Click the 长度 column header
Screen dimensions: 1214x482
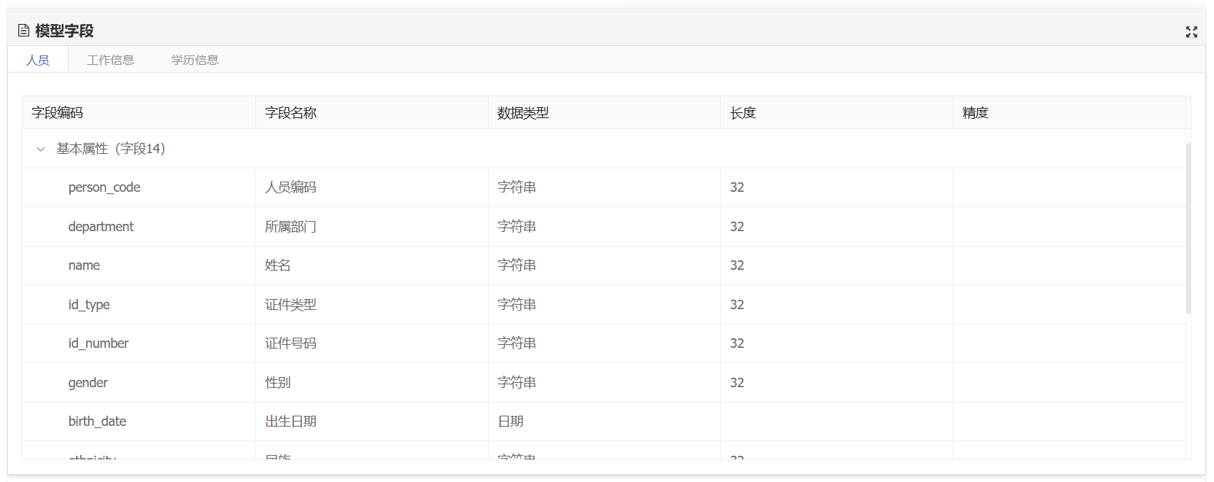pyautogui.click(x=743, y=113)
